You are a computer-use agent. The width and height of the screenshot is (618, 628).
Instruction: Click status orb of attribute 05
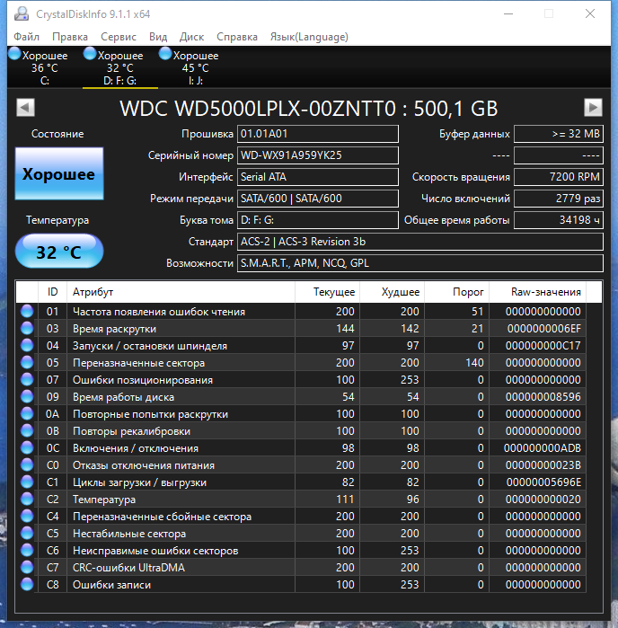click(27, 362)
